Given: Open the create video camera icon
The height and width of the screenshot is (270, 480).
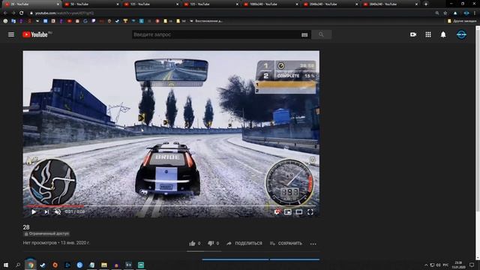Looking at the screenshot, I should coord(413,34).
